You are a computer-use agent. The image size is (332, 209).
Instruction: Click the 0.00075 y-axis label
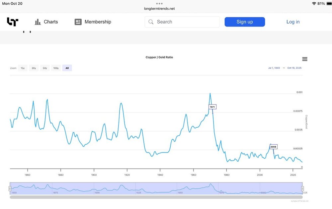pos(298,111)
